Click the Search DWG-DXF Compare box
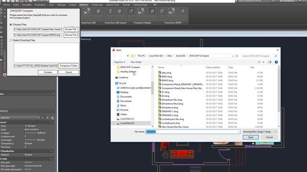 click(x=260, y=56)
